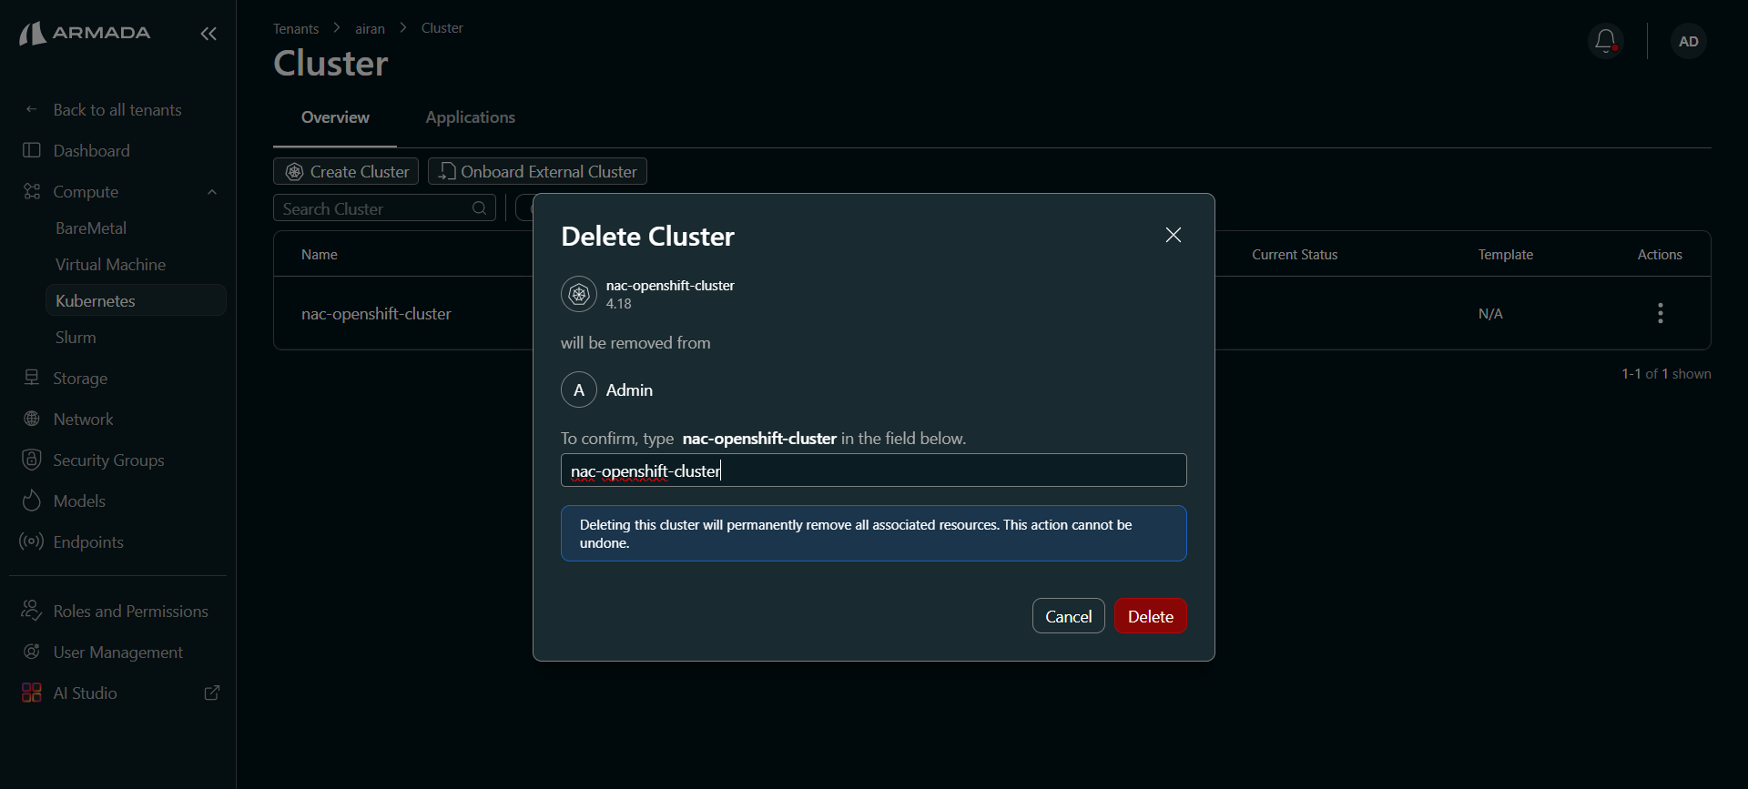Screen dimensions: 1748x789
Task: Click search magnifier icon
Action: click(480, 208)
